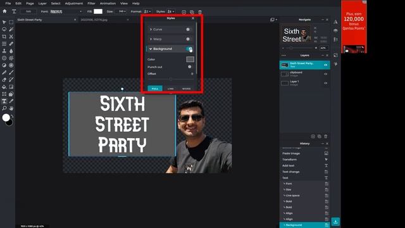Click the Navigate zoom slider

coord(299,48)
